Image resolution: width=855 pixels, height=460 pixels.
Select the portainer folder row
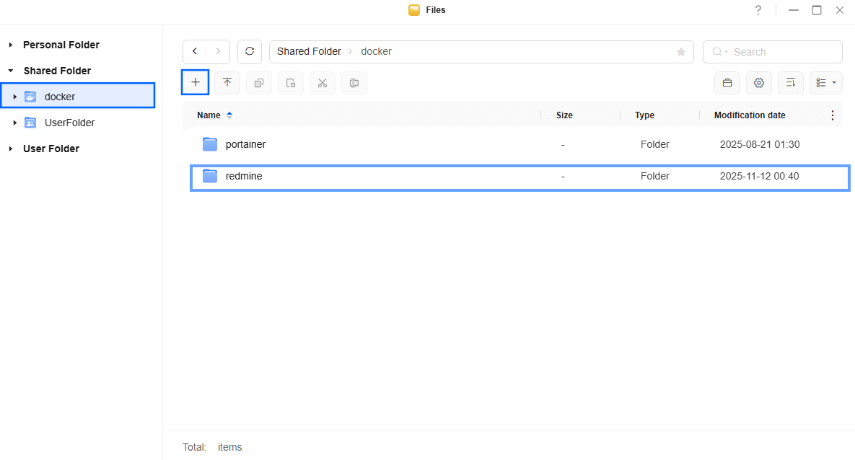(x=245, y=144)
